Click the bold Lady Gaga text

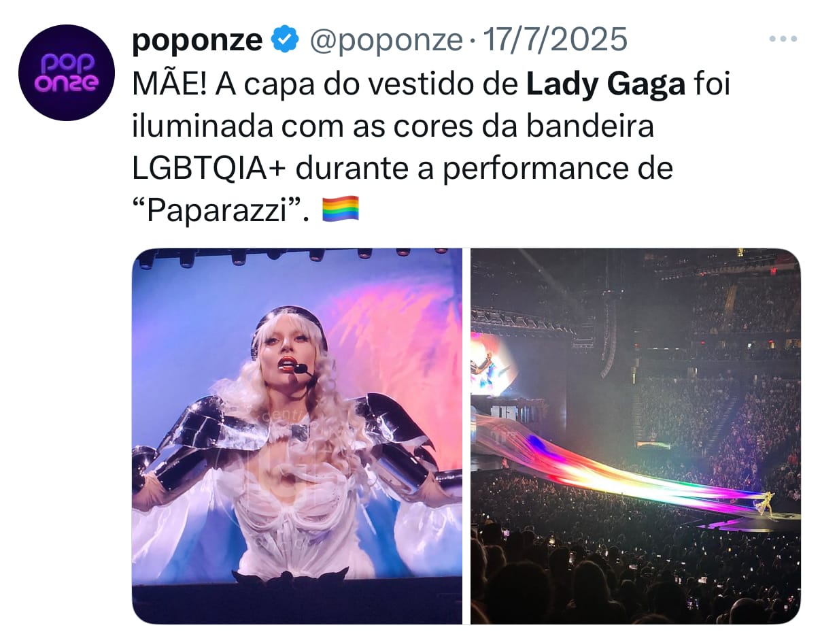[606, 85]
